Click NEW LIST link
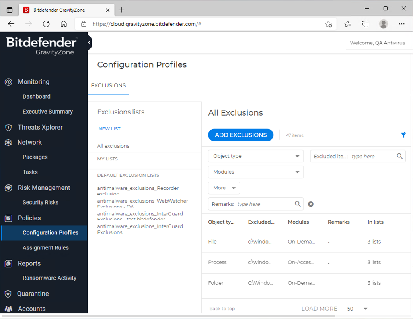Image resolution: width=413 pixels, height=319 pixels. [x=109, y=129]
